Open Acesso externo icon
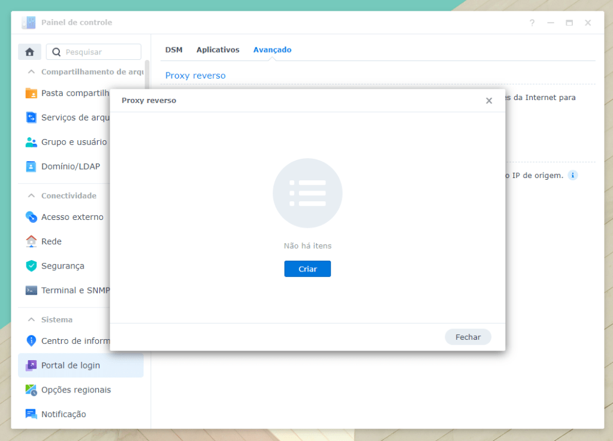613x441 pixels. pos(31,217)
